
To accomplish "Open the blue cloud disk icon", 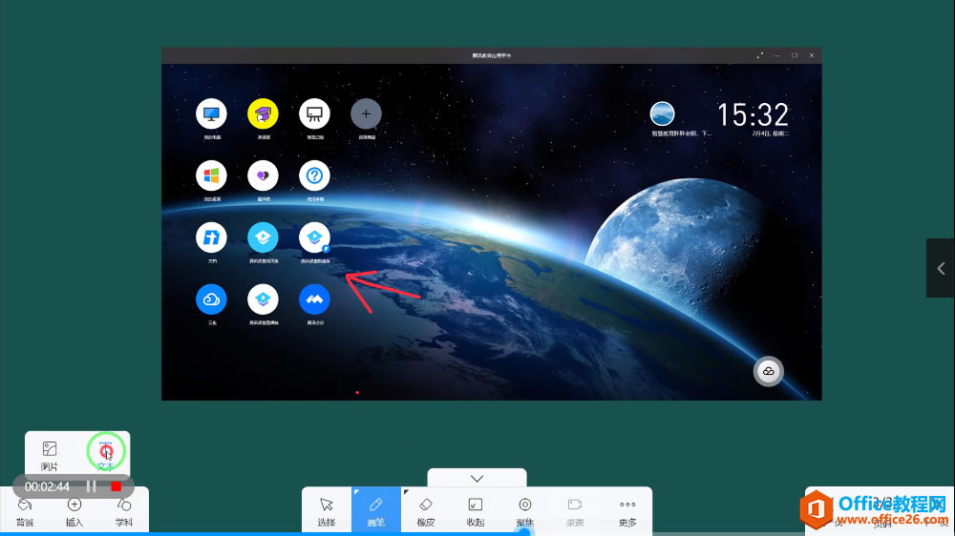I will click(x=211, y=299).
